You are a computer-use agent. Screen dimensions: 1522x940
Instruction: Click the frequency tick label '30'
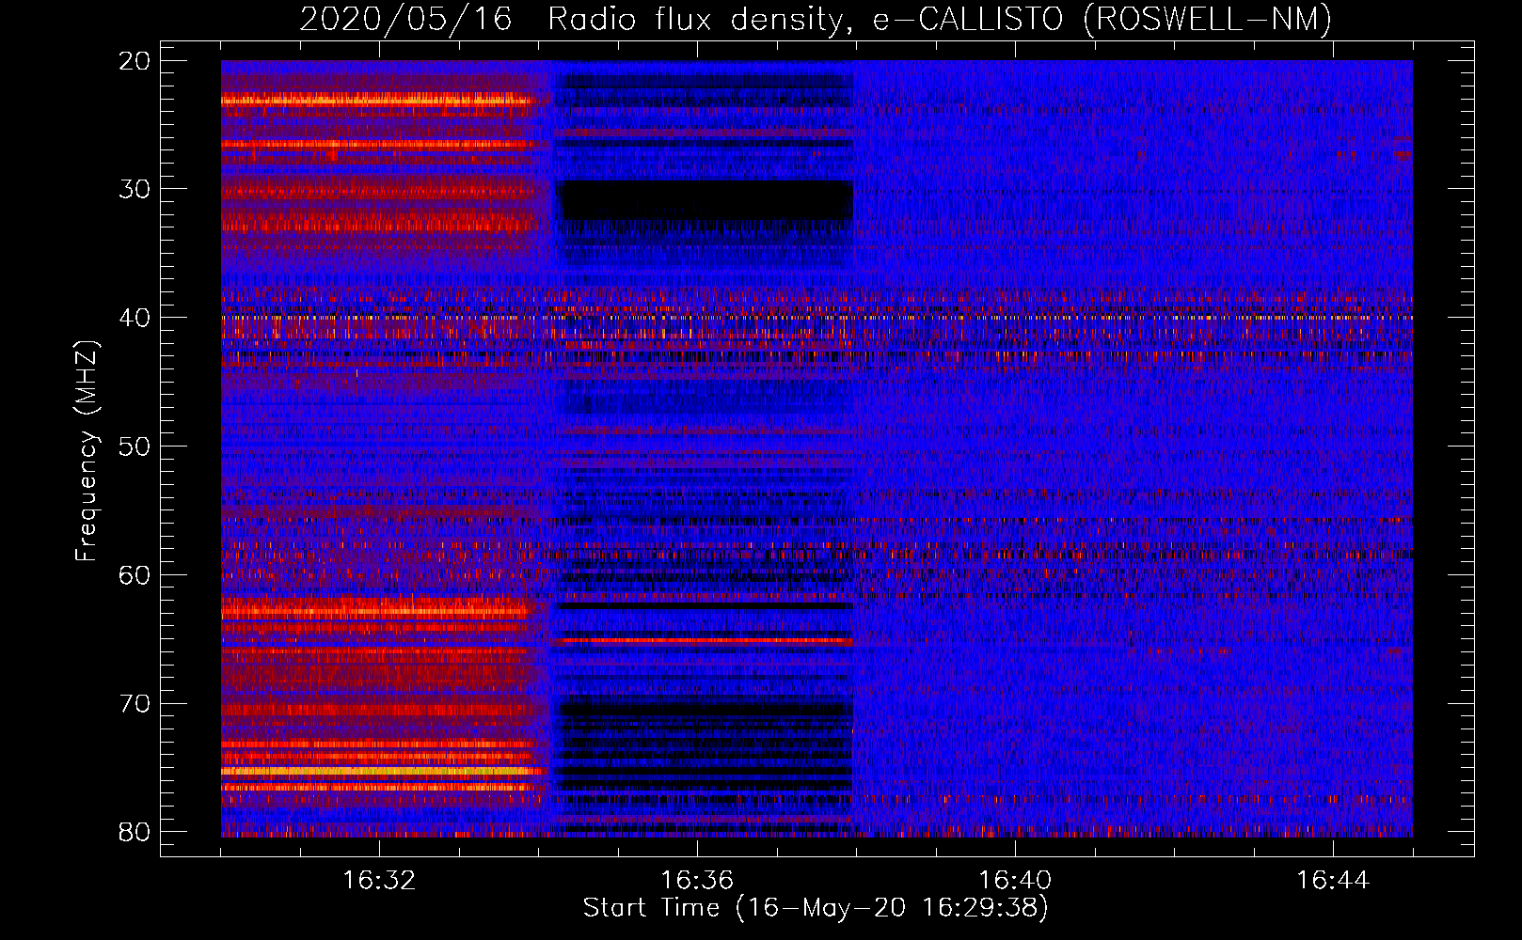point(135,189)
